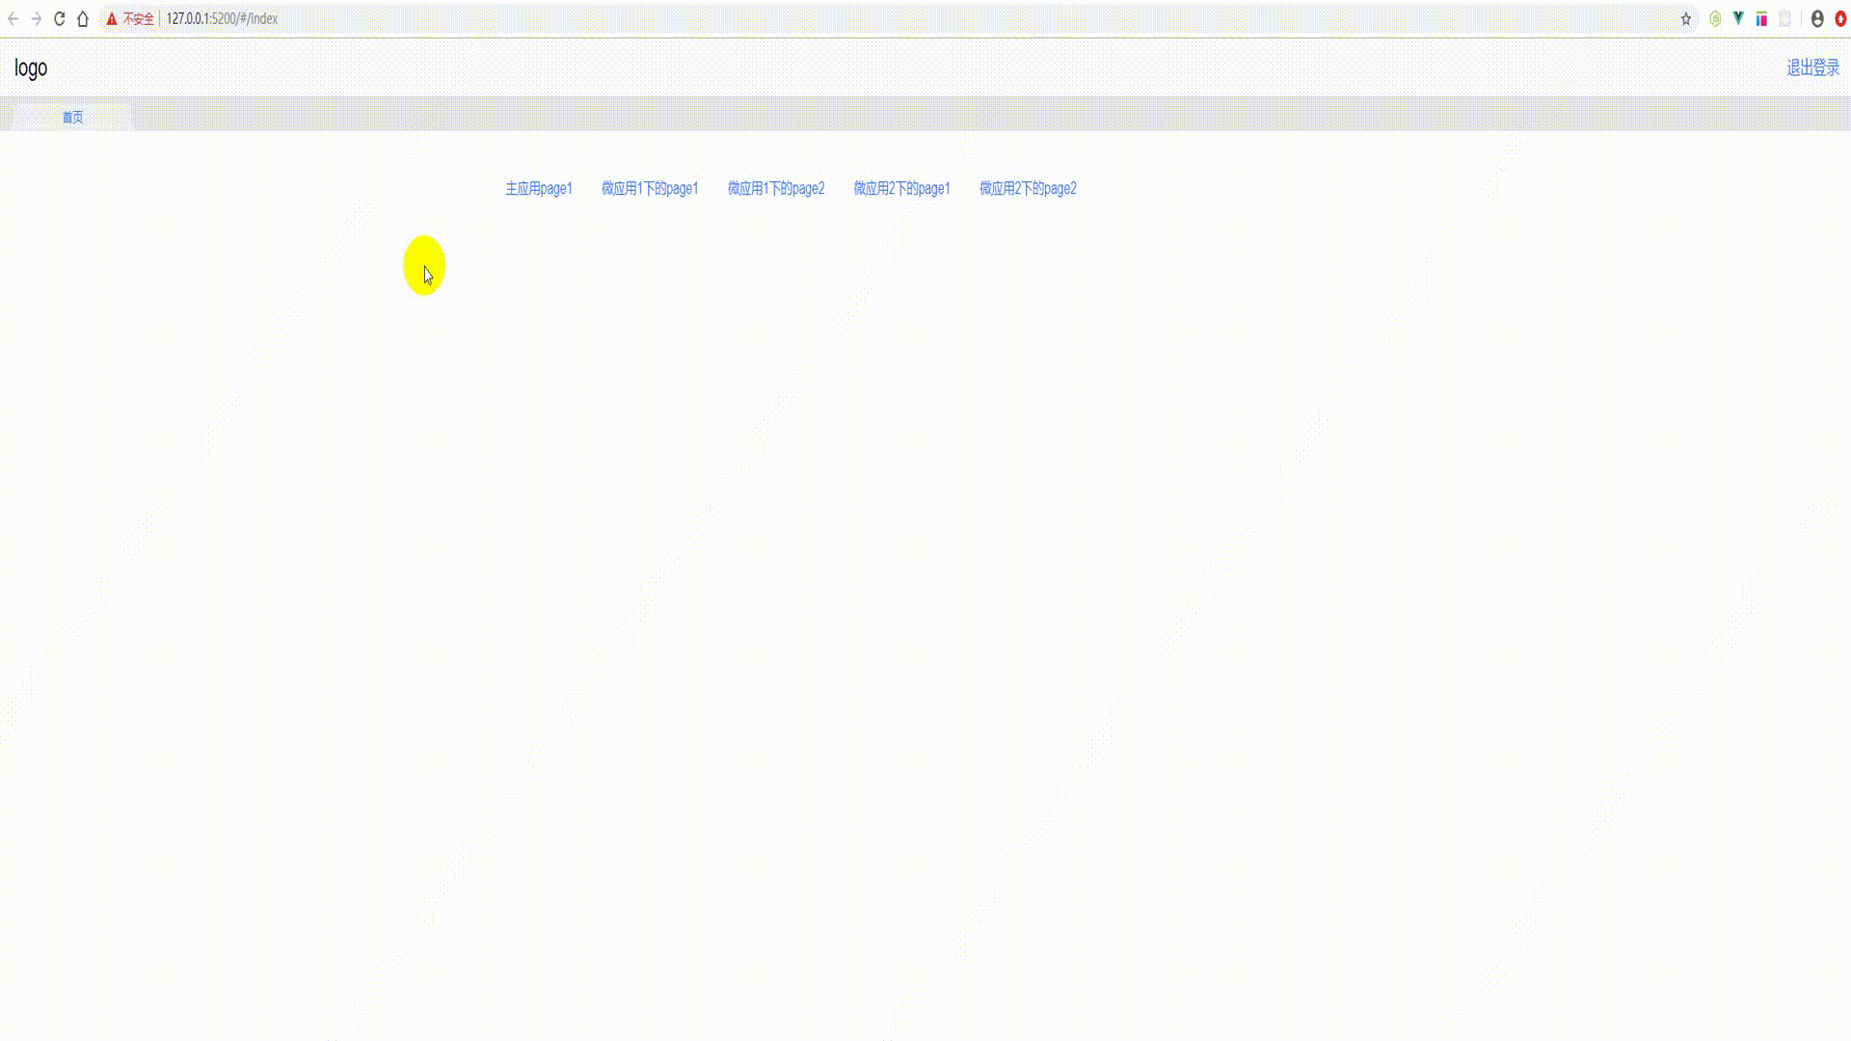Select the 首页 tab
The width and height of the screenshot is (1851, 1041).
tap(72, 117)
